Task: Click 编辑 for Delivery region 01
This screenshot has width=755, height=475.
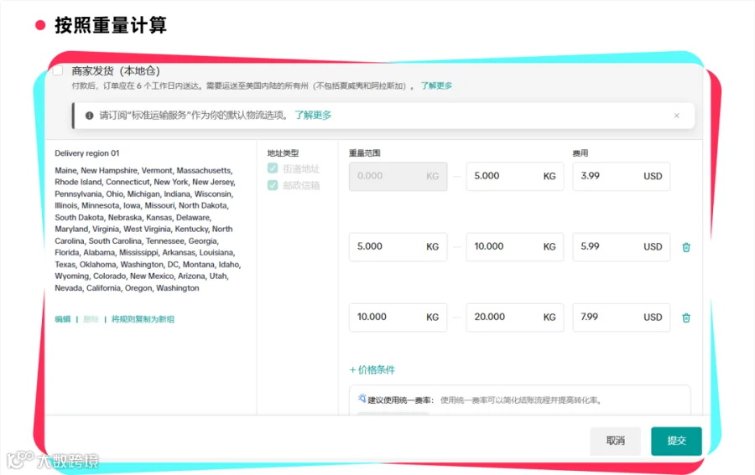Action: point(63,319)
